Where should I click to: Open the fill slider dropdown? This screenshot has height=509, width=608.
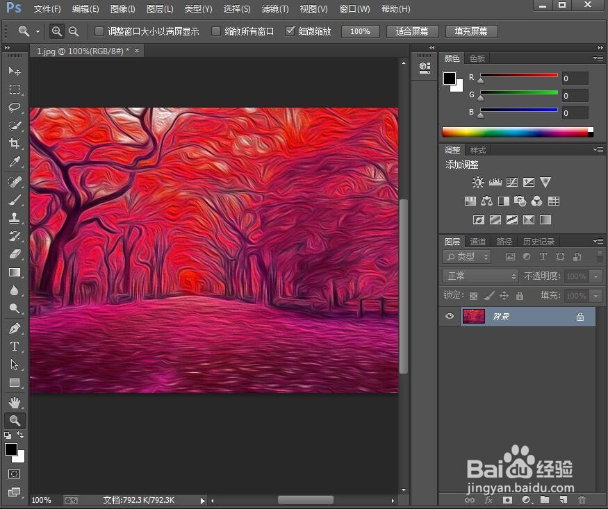[x=595, y=296]
